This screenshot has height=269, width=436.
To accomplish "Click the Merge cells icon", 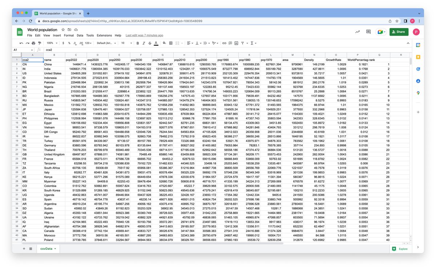I will [x=178, y=43].
